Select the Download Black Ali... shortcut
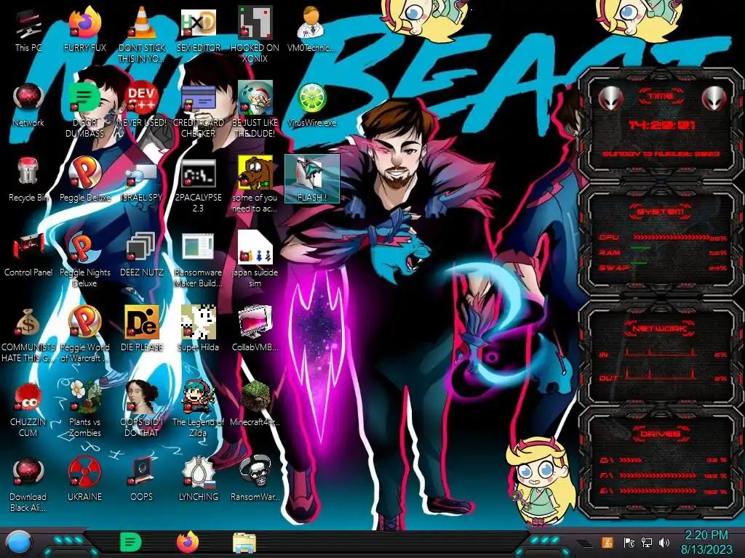This screenshot has height=558, width=745. click(28, 485)
